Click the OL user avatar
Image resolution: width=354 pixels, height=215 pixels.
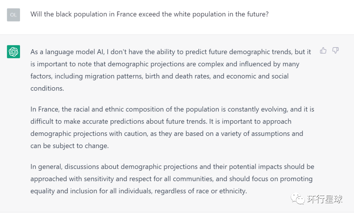(x=13, y=15)
